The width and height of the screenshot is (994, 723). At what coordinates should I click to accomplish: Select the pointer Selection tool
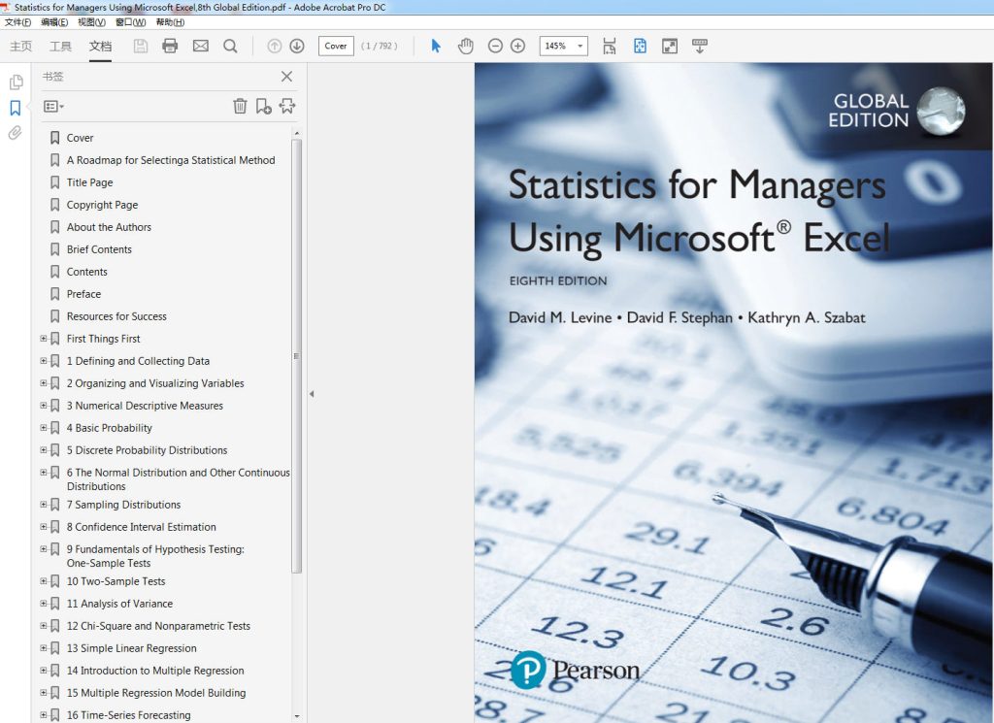[436, 46]
